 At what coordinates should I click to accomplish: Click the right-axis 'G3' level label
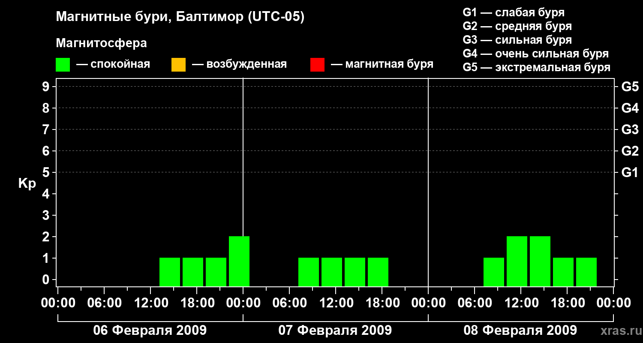[630, 129]
